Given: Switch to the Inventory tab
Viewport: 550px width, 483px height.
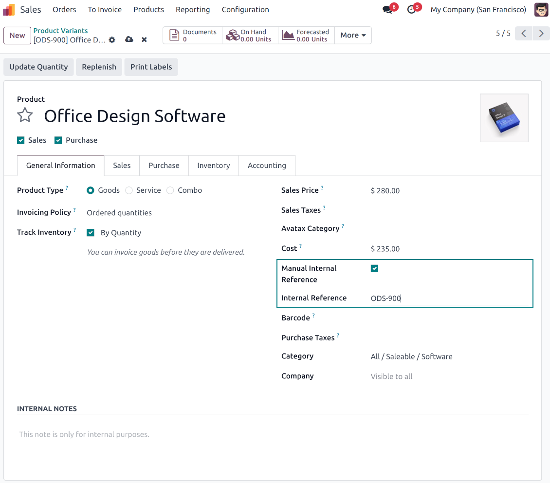Looking at the screenshot, I should coord(213,166).
